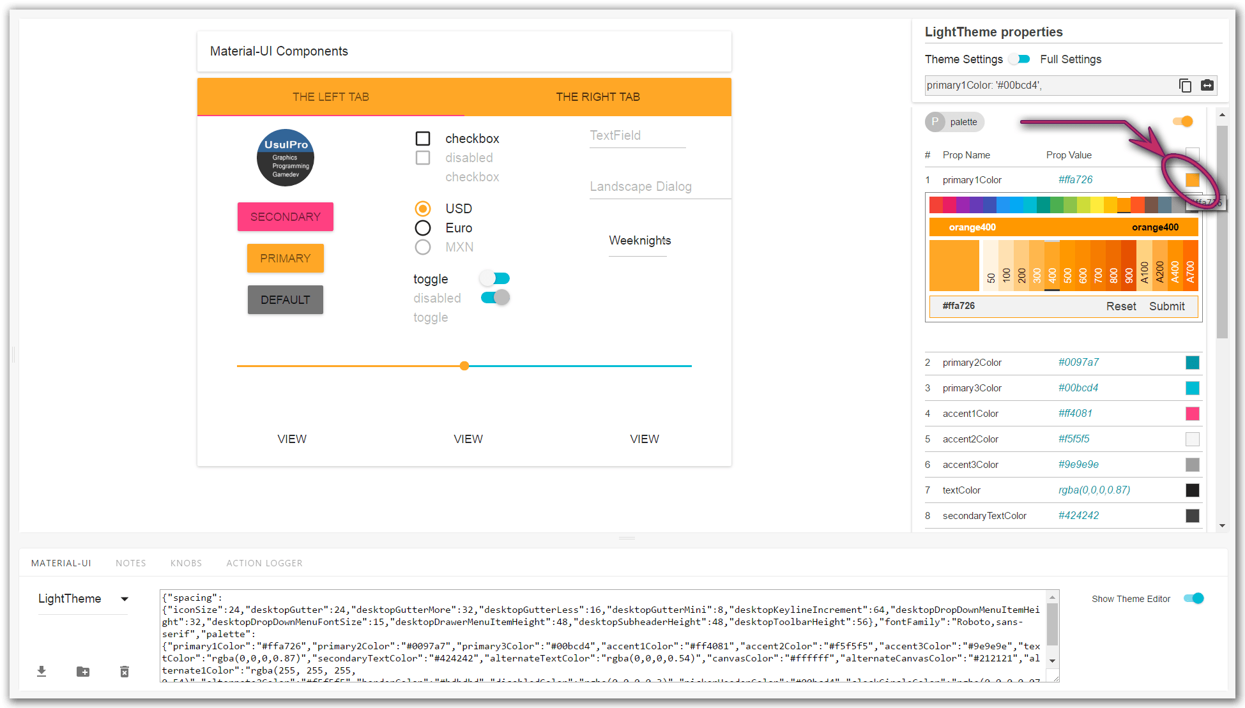Click the P palette avatar chip
Image resolution: width=1245 pixels, height=708 pixels.
[935, 121]
